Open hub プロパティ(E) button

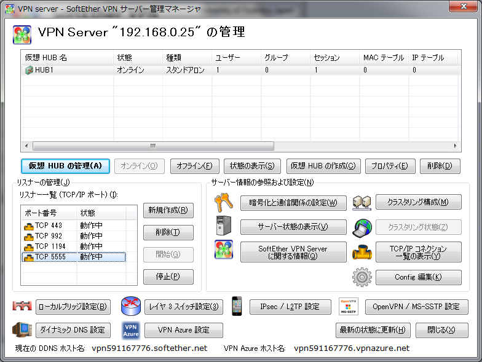[390, 166]
